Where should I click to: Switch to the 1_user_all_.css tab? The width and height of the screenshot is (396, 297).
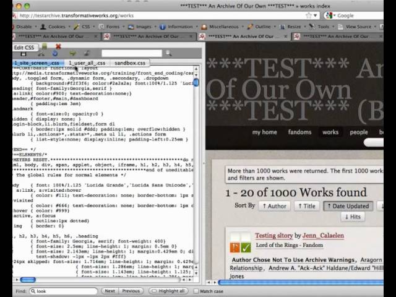(87, 63)
